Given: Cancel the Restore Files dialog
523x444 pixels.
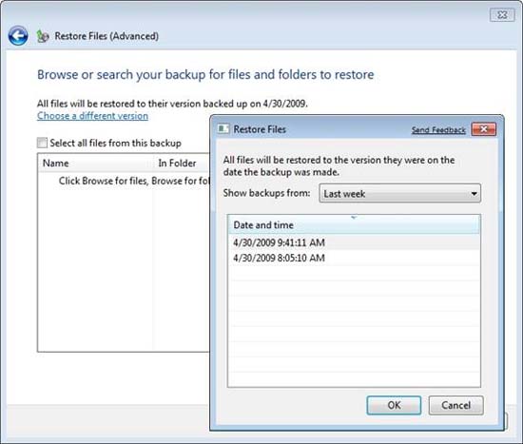Looking at the screenshot, I should tap(455, 405).
